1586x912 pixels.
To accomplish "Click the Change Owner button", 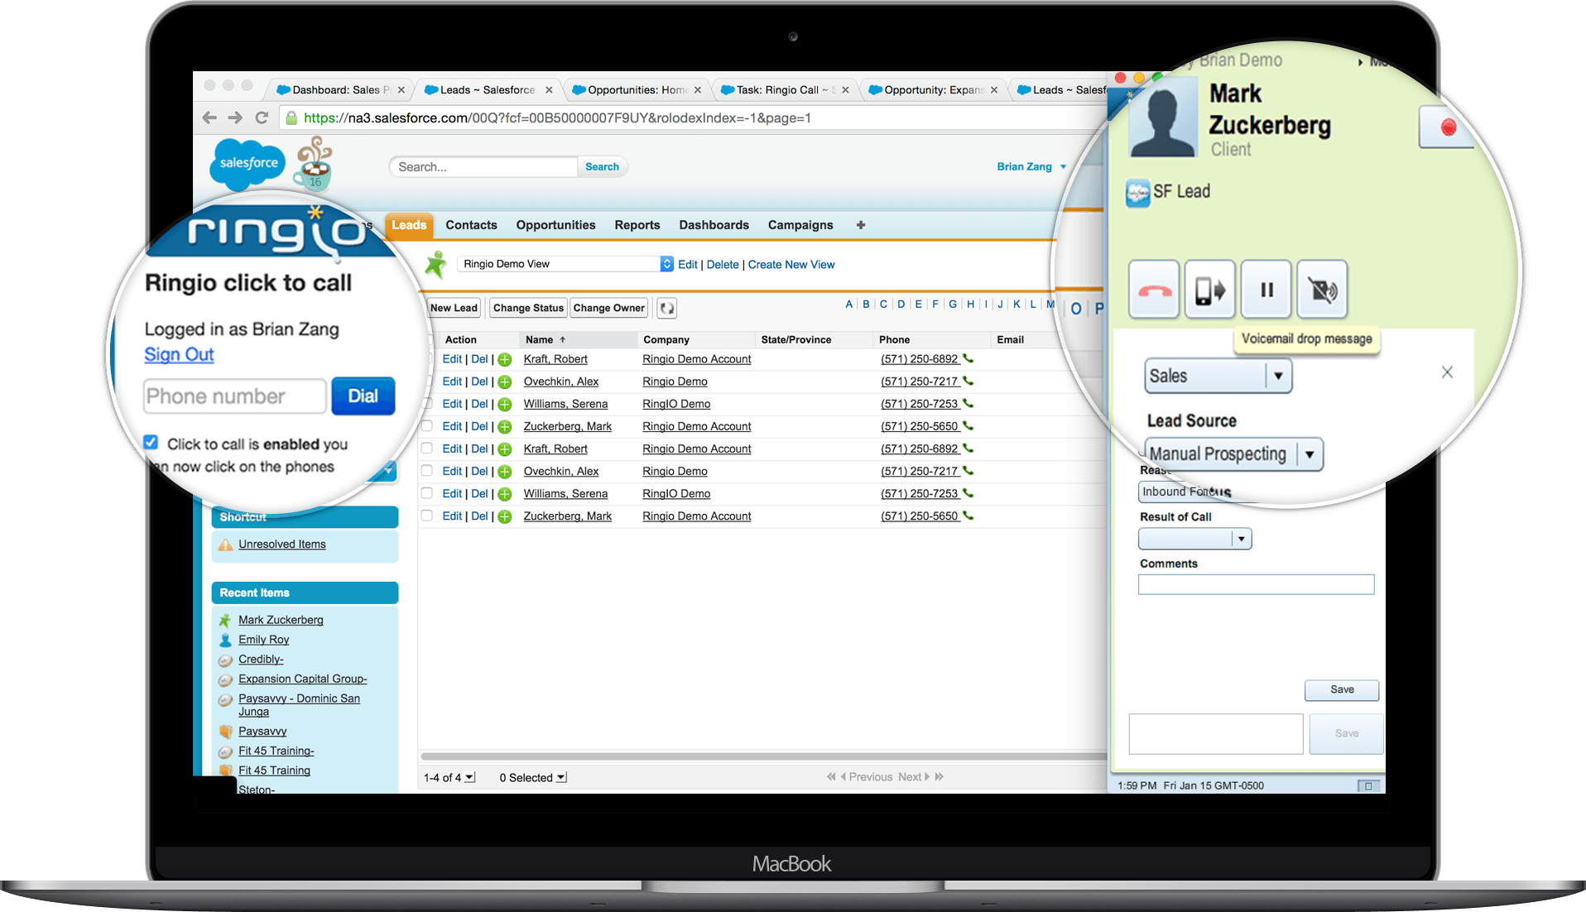I will [x=608, y=308].
